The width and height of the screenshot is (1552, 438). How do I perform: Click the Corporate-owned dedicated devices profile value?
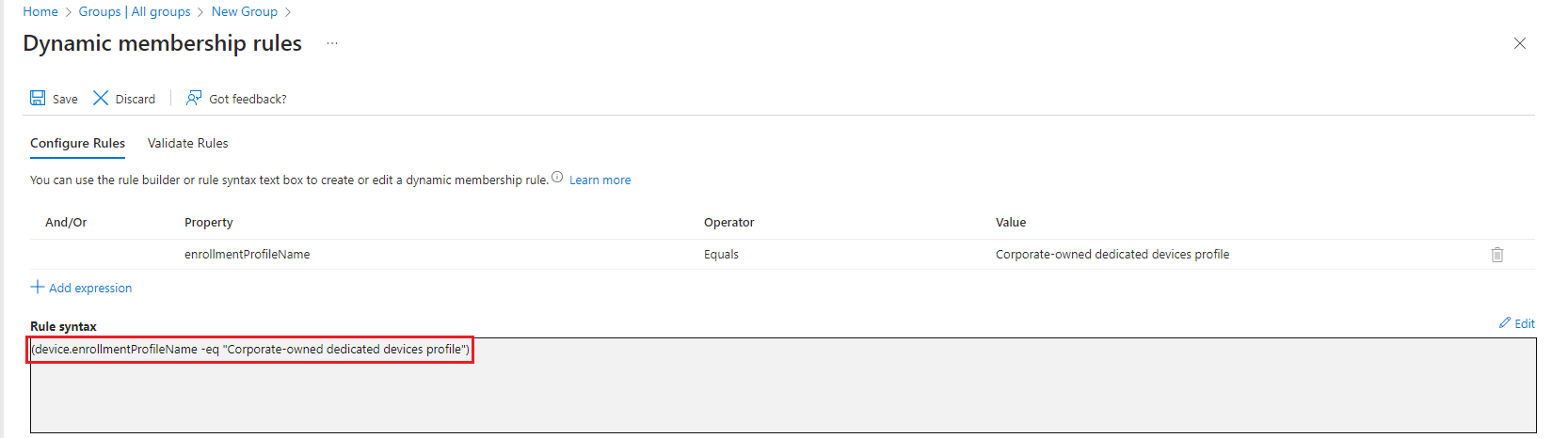coord(1112,255)
